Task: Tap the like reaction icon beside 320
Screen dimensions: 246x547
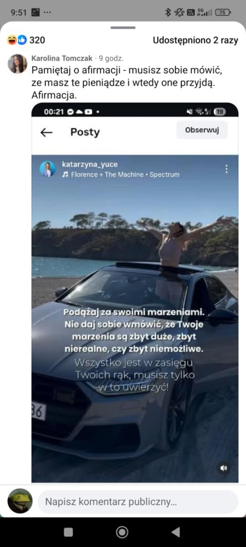Action: (22, 40)
